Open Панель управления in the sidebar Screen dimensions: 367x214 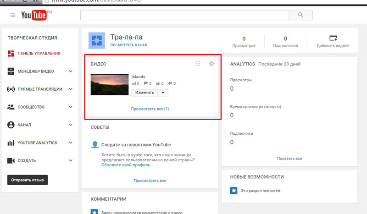[x=39, y=54]
